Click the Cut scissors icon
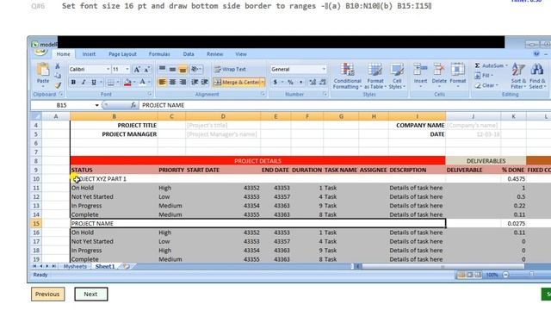The height and width of the screenshot is (310, 551). coord(58,66)
